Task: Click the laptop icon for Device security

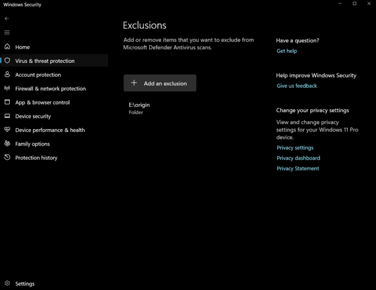Action: [7, 116]
